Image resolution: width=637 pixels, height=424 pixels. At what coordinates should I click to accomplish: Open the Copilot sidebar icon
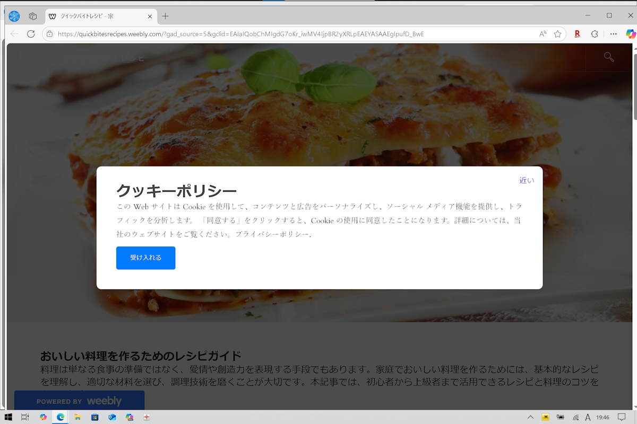tap(631, 34)
